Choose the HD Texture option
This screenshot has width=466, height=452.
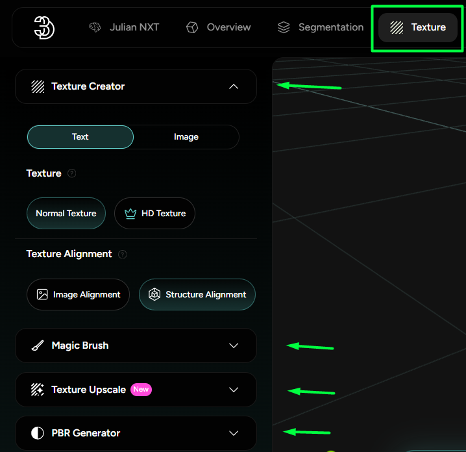coord(154,213)
